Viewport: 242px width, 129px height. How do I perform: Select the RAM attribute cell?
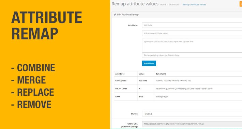point(126,96)
